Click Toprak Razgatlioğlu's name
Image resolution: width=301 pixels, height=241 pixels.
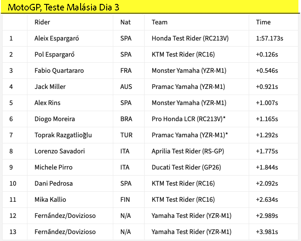(63, 135)
